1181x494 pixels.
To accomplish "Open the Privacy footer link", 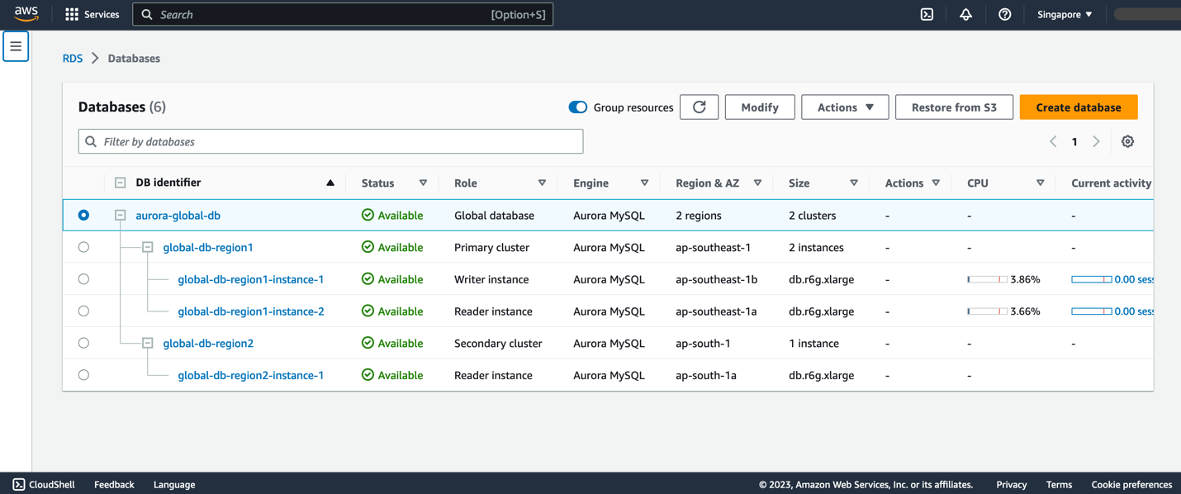I will [x=1011, y=484].
